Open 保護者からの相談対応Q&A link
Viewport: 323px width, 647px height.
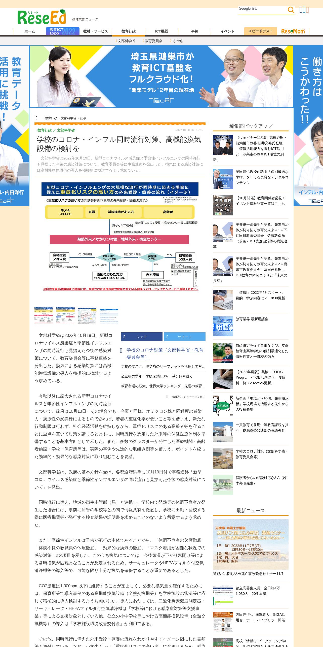261,480
